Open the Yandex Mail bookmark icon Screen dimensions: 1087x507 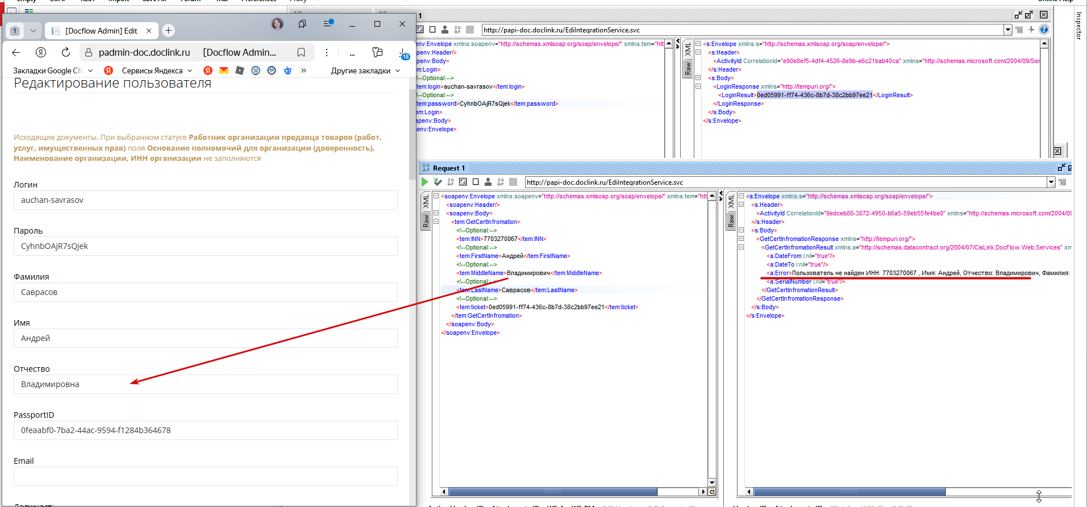click(x=224, y=70)
